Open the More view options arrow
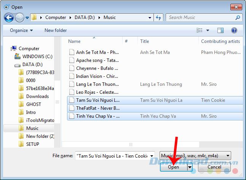Viewport: 246px width, 180px height. pyautogui.click(x=208, y=30)
